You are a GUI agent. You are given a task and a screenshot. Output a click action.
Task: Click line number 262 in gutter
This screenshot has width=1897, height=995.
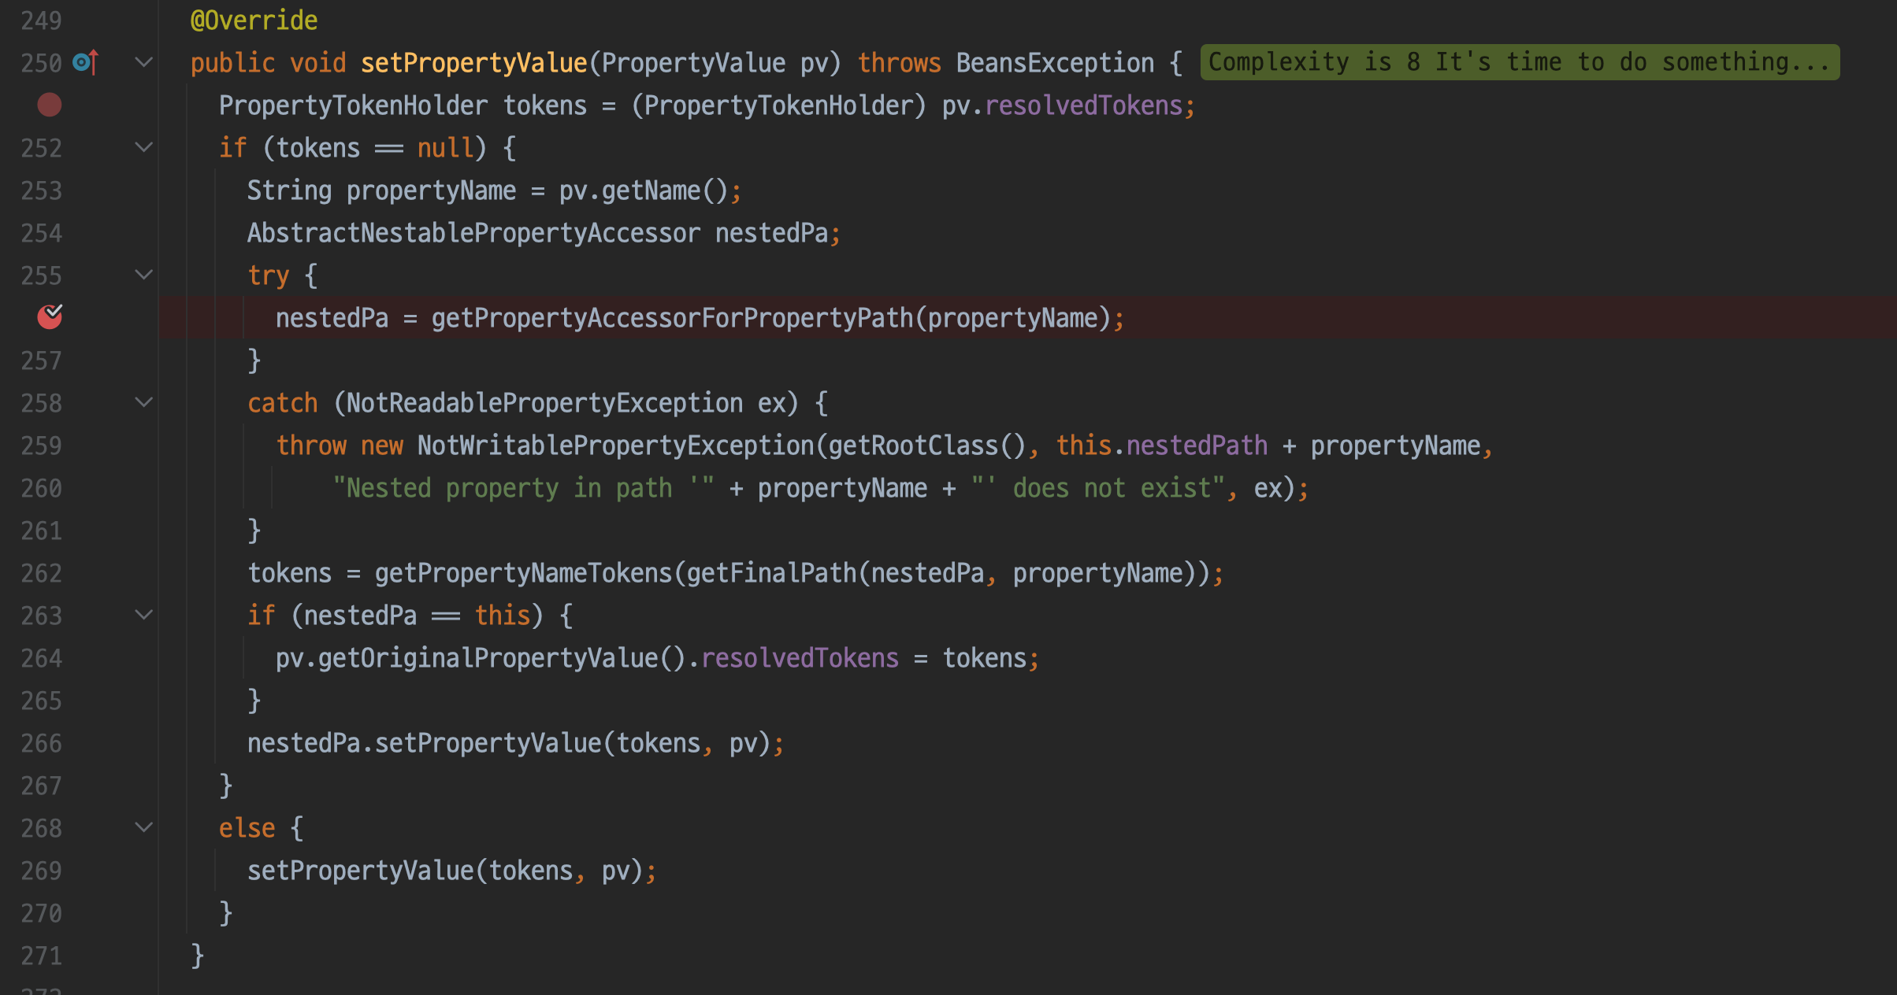click(x=41, y=573)
